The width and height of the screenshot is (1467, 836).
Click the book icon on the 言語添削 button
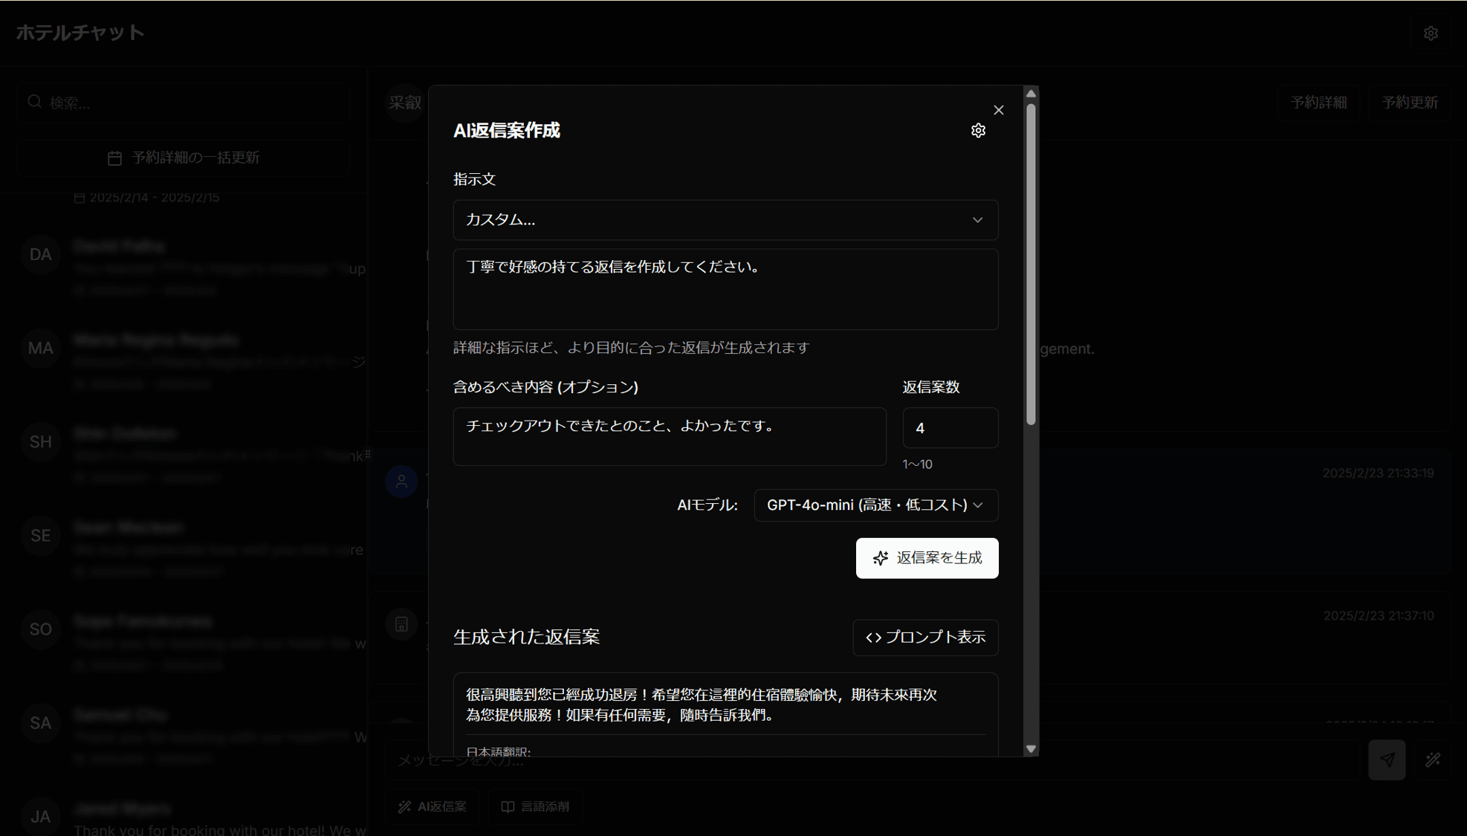tap(508, 806)
